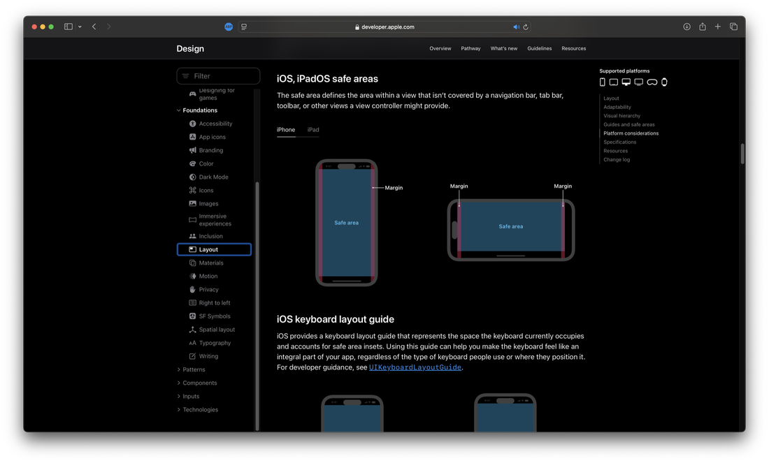Image resolution: width=769 pixels, height=463 pixels.
Task: Click the blue extension icon in toolbar
Action: point(229,27)
